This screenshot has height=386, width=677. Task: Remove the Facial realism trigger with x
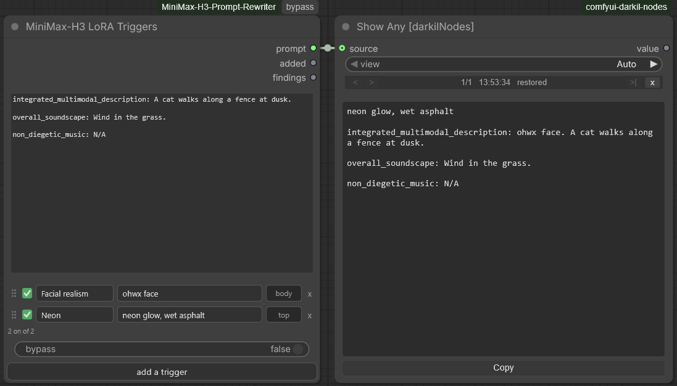click(310, 294)
